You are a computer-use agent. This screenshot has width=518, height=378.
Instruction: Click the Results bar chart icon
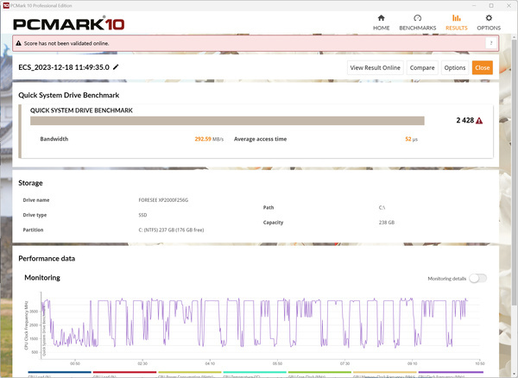click(x=457, y=17)
